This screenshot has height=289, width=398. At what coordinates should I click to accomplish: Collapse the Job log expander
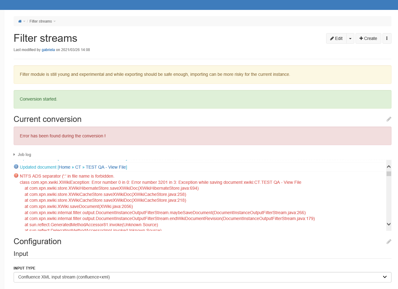click(x=22, y=154)
